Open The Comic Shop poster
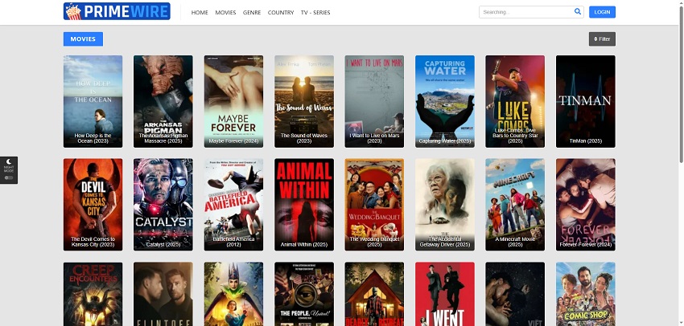Screen dimensions: 684x326 585,294
